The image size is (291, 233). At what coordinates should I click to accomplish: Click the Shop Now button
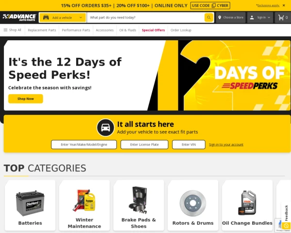coord(26,99)
